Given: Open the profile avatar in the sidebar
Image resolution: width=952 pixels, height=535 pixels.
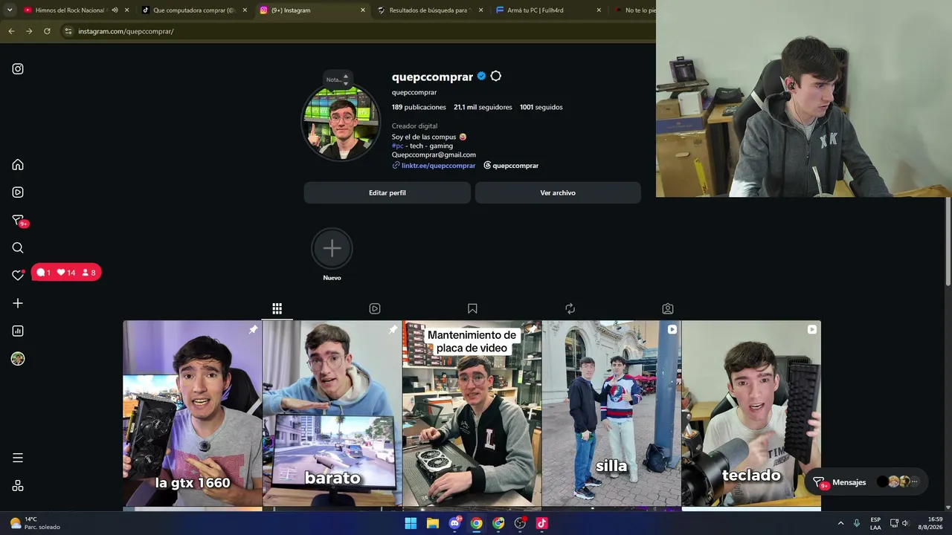Looking at the screenshot, I should click(x=18, y=359).
